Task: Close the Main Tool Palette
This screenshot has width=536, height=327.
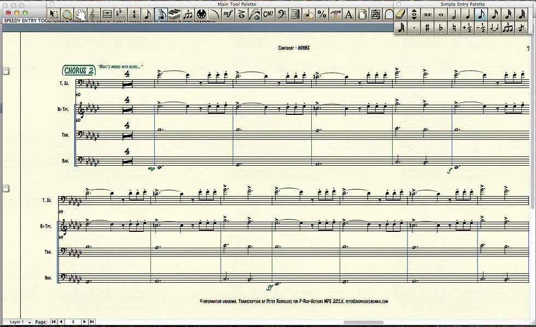Action: point(51,4)
